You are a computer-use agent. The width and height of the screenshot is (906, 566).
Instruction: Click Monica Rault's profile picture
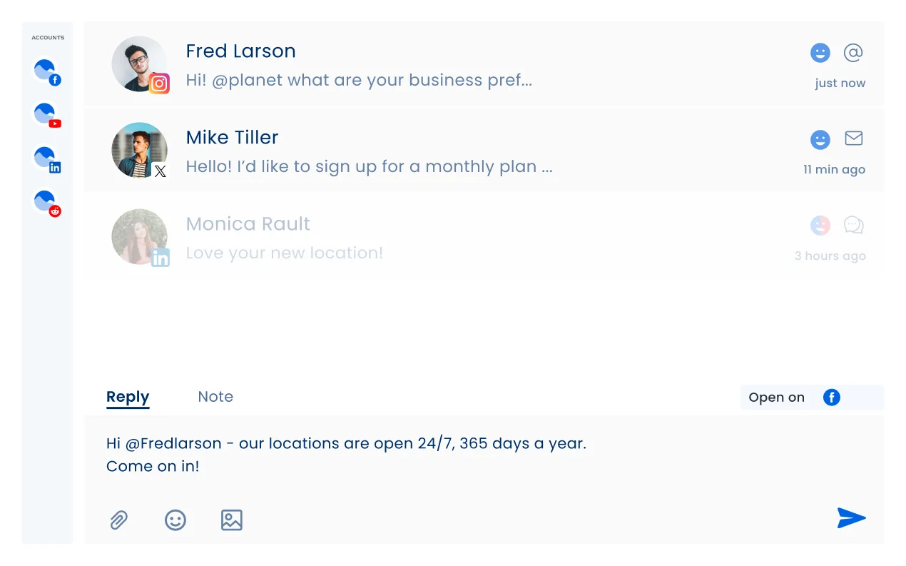(x=140, y=237)
